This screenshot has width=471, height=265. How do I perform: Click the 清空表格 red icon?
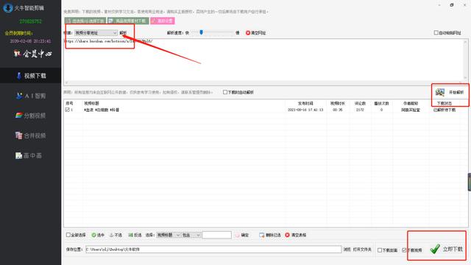point(287,235)
